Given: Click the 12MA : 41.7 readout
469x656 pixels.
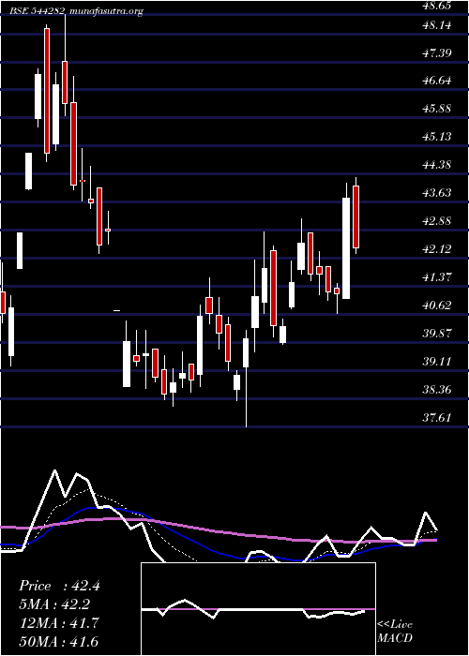Looking at the screenshot, I should pos(59,623).
